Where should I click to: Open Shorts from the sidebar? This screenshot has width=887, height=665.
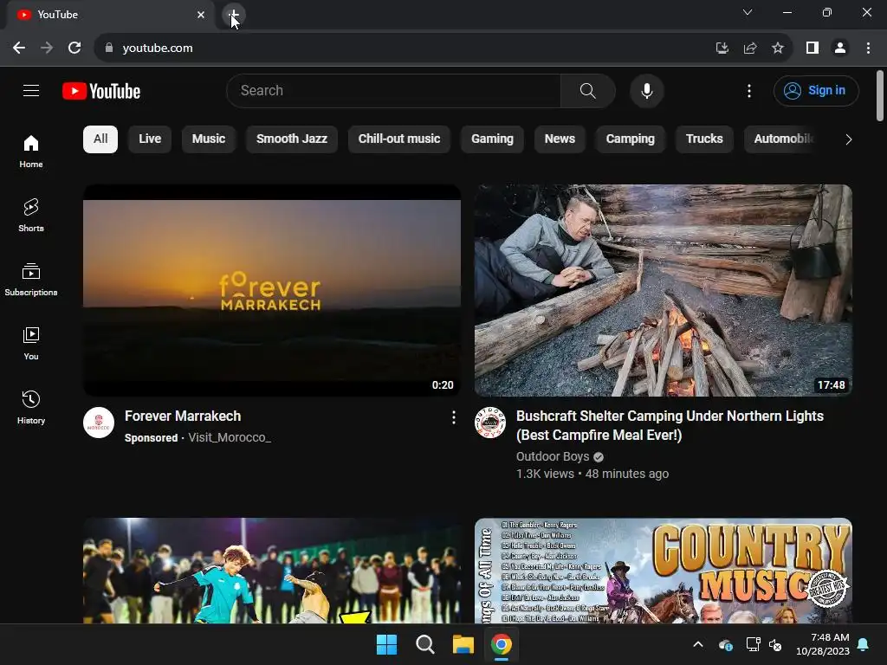coord(31,216)
